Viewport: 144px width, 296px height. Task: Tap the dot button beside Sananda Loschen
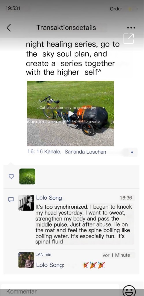pos(132,152)
